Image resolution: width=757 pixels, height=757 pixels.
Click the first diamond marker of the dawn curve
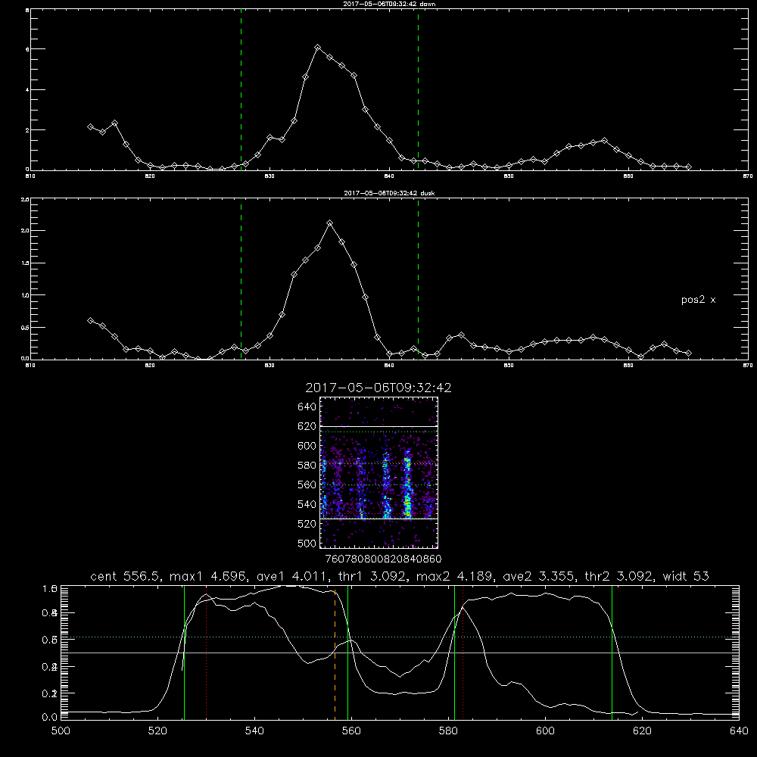pos(90,126)
